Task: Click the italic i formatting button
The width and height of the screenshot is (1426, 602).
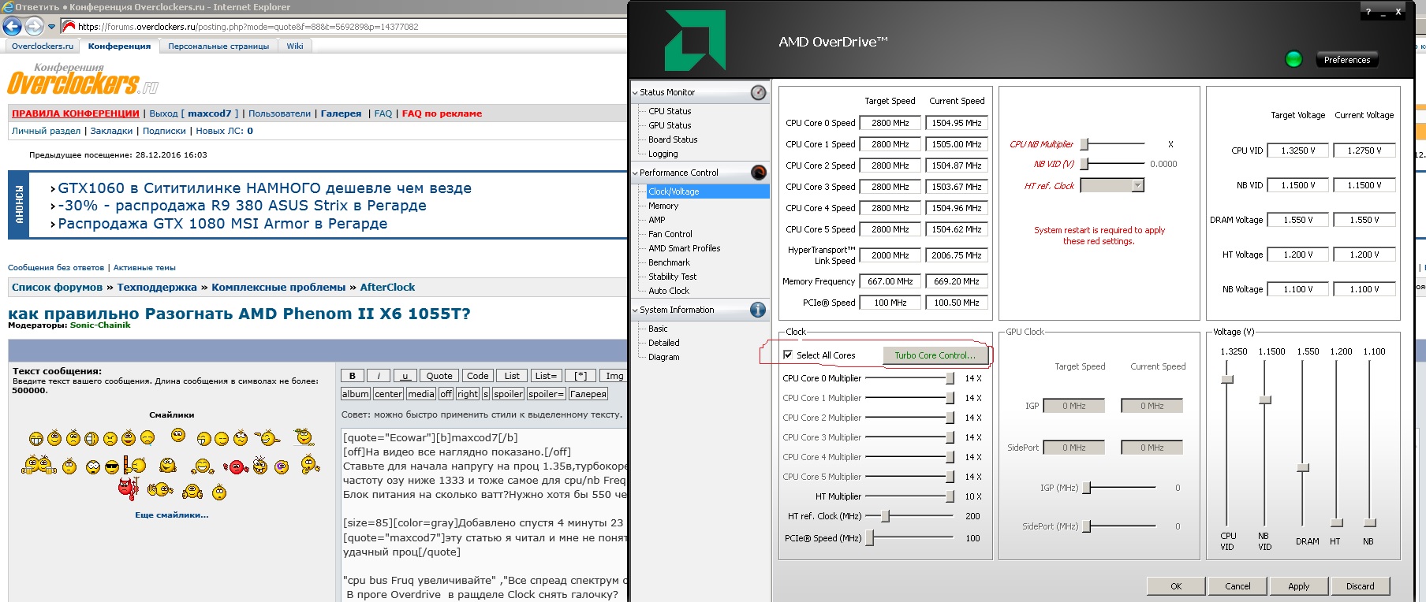Action: pyautogui.click(x=379, y=376)
